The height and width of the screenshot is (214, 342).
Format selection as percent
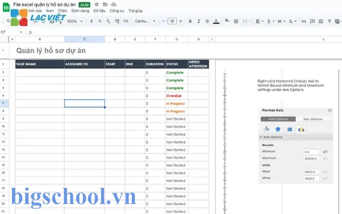click(100, 21)
